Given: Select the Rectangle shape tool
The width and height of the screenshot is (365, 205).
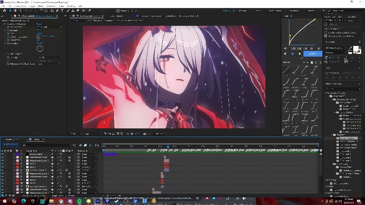Looking at the screenshot, I should click(52, 11).
